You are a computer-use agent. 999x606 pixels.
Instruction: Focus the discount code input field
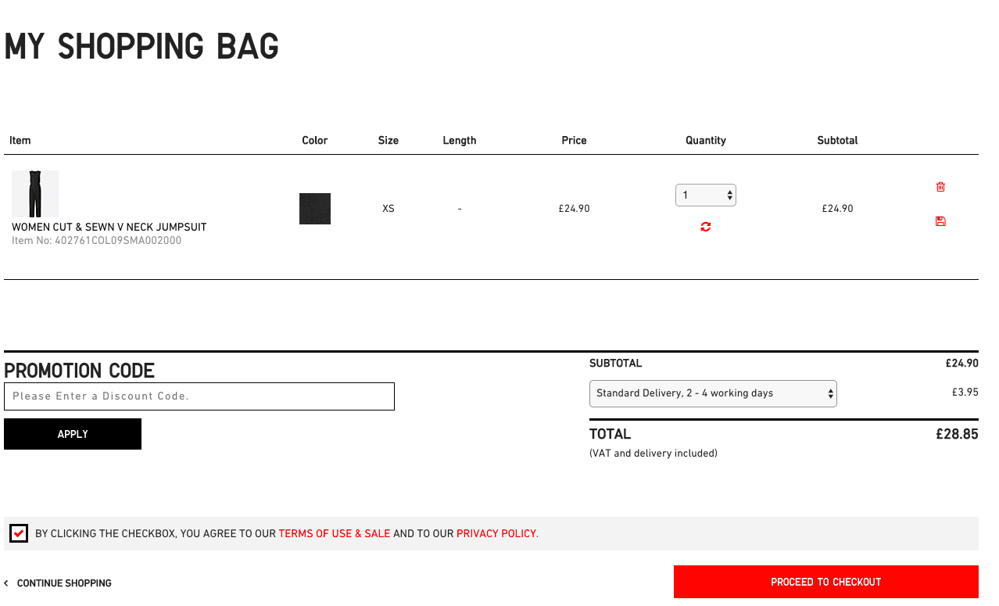(x=199, y=396)
